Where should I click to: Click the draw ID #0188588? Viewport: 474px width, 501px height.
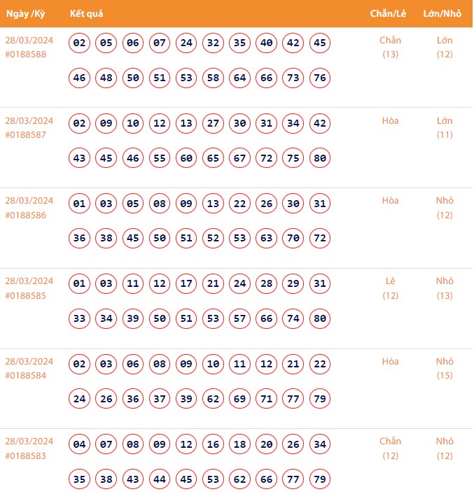point(25,54)
